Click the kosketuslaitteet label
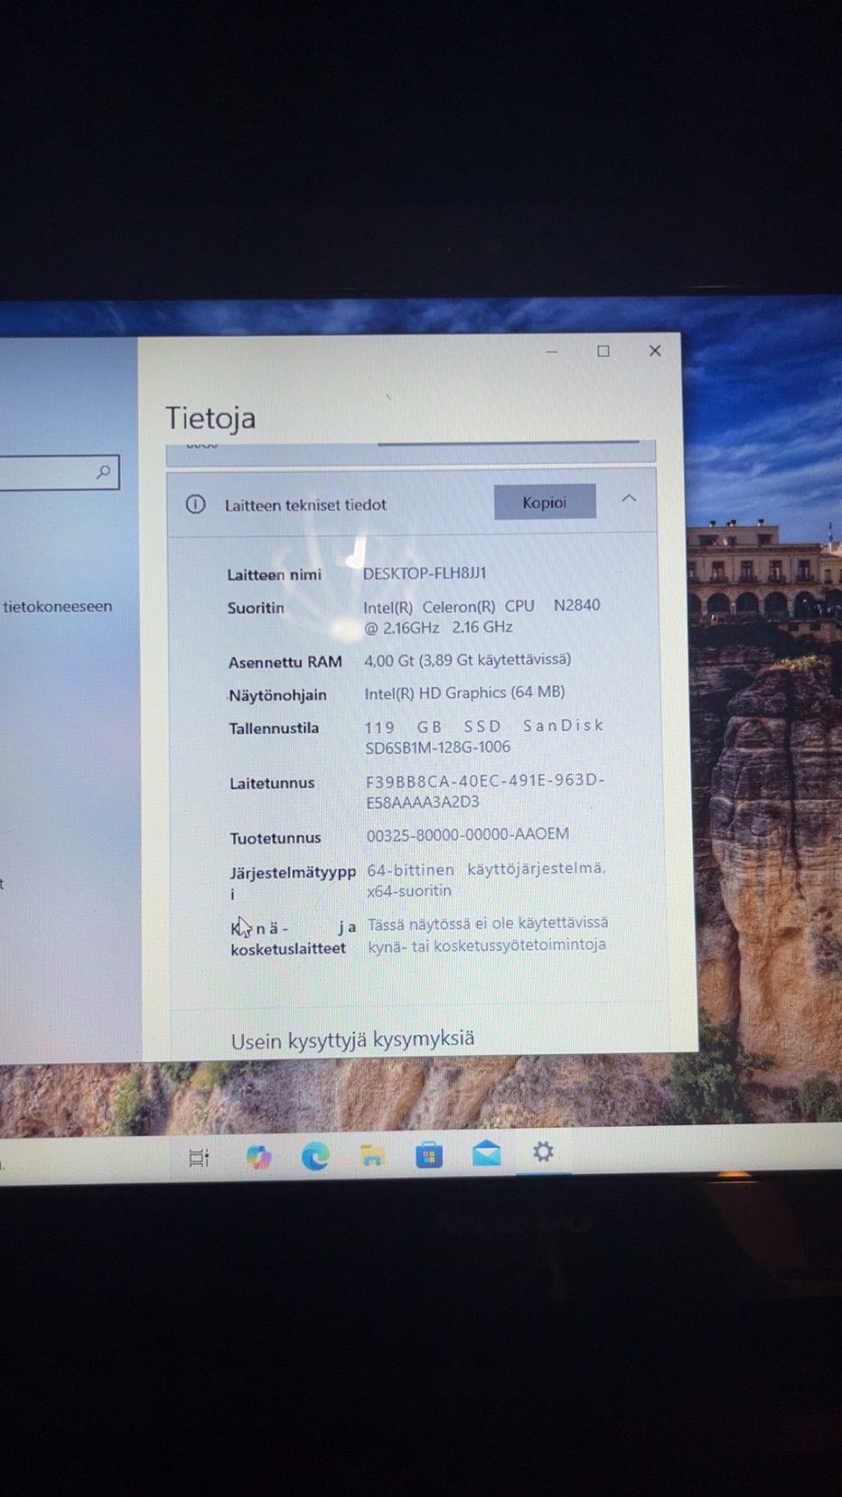This screenshot has height=1497, width=842. (x=289, y=949)
